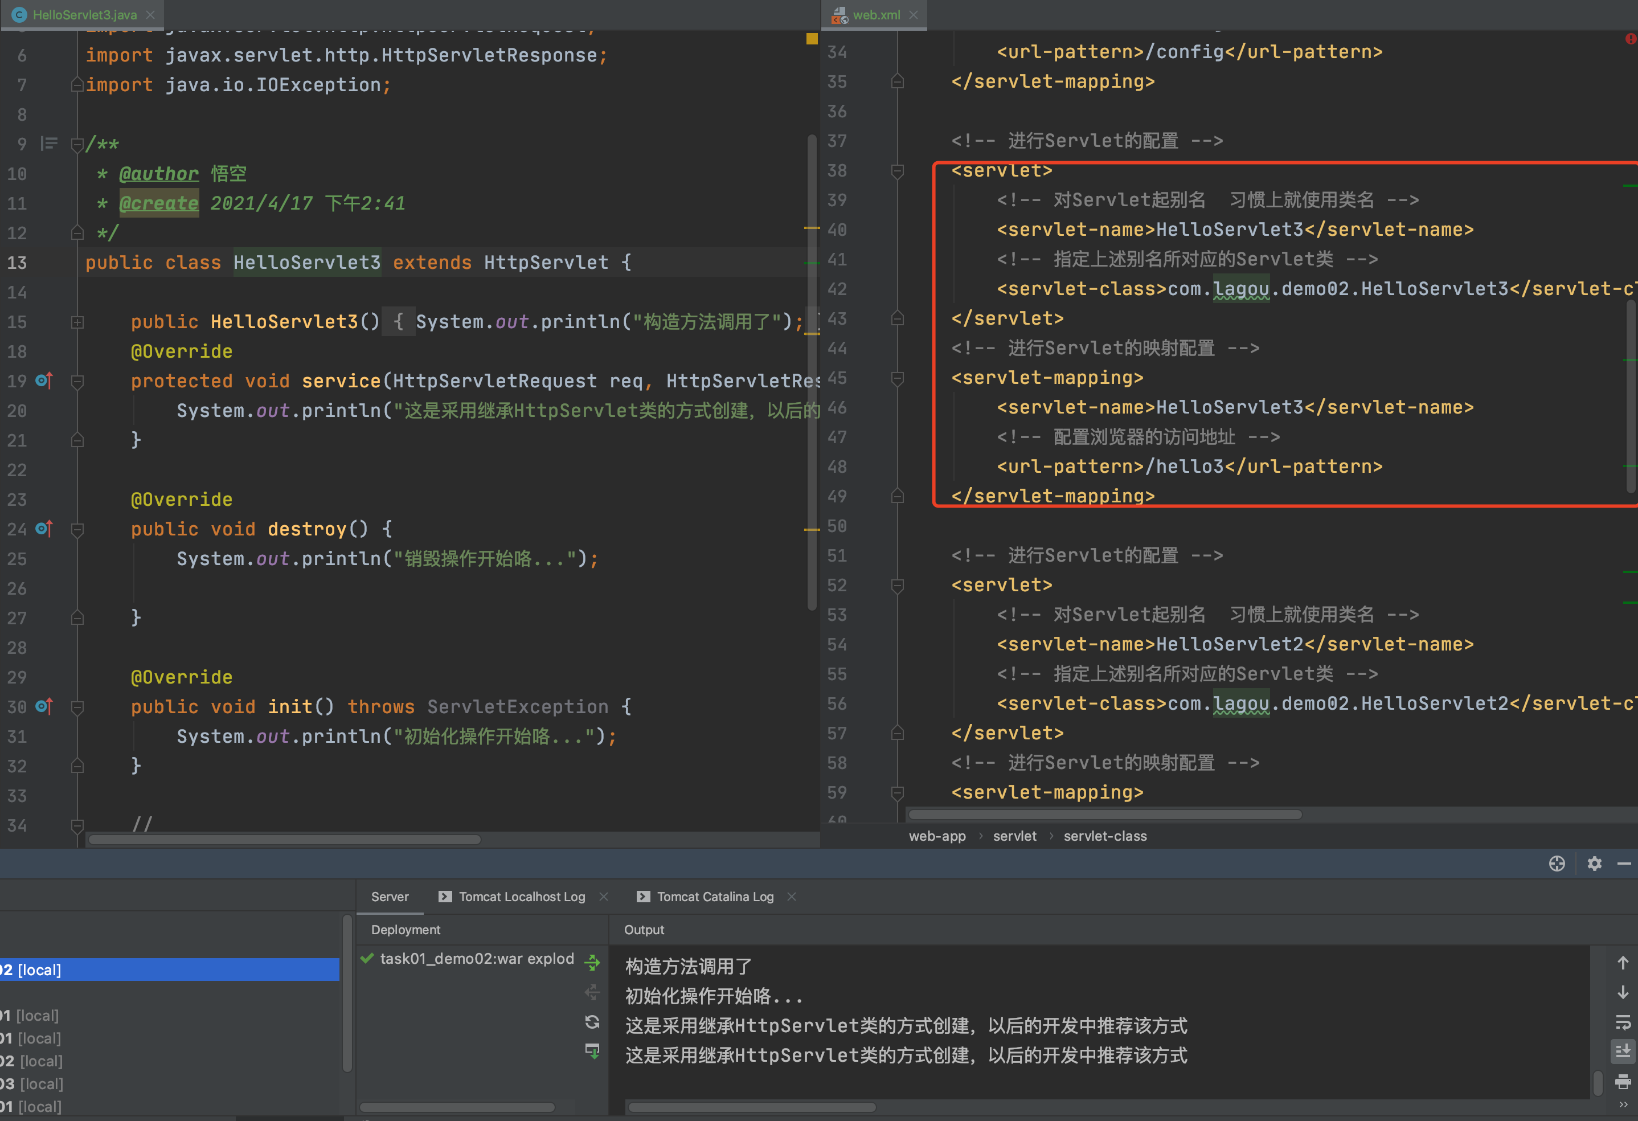Screen dimensions: 1638x1121
Task: Select the task01_demo02:war exploded deployment entry
Action: [477, 958]
